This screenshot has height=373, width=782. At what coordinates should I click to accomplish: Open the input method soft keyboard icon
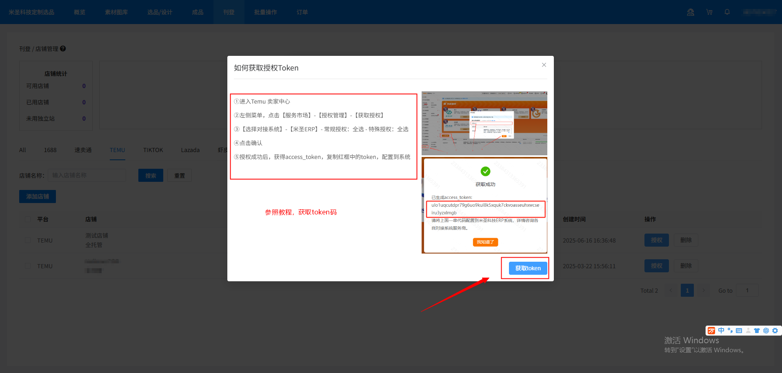739,331
